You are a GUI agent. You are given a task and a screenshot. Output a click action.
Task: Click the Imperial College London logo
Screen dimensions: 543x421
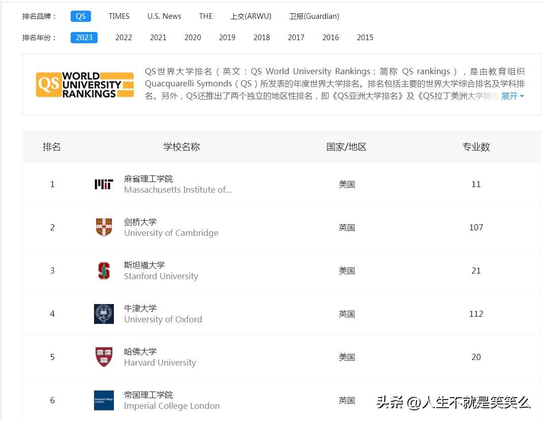[103, 400]
